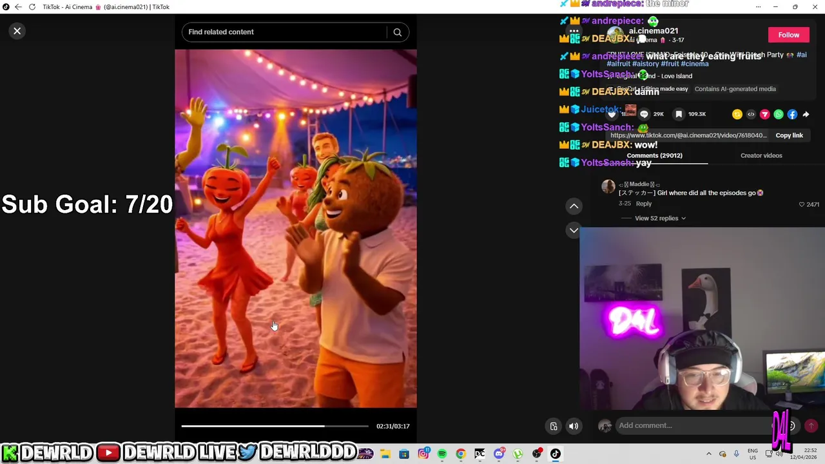825x464 pixels.
Task: Open Microsoft Store from the taskbar
Action: coord(404,454)
